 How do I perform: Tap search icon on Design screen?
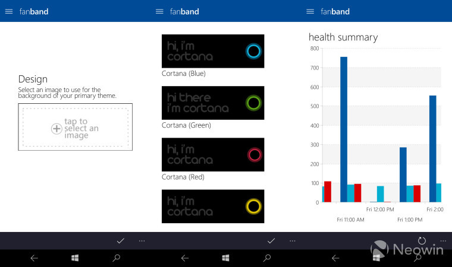(116, 258)
